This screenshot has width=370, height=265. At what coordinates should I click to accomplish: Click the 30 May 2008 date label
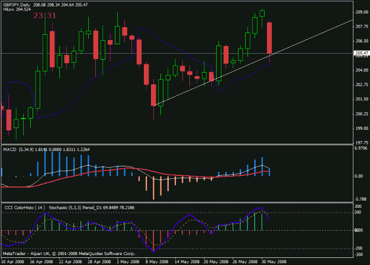coord(274,261)
